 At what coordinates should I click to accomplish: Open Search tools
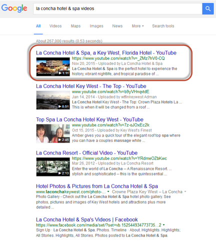[163, 26]
